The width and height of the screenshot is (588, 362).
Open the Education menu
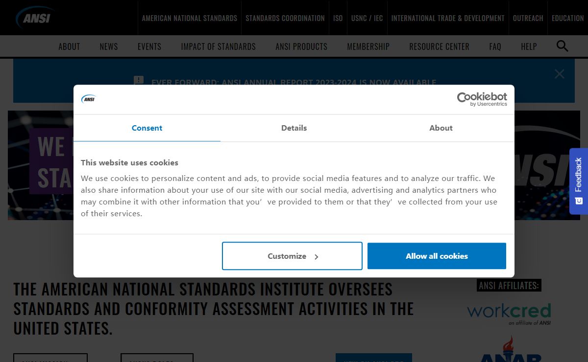[x=568, y=18]
